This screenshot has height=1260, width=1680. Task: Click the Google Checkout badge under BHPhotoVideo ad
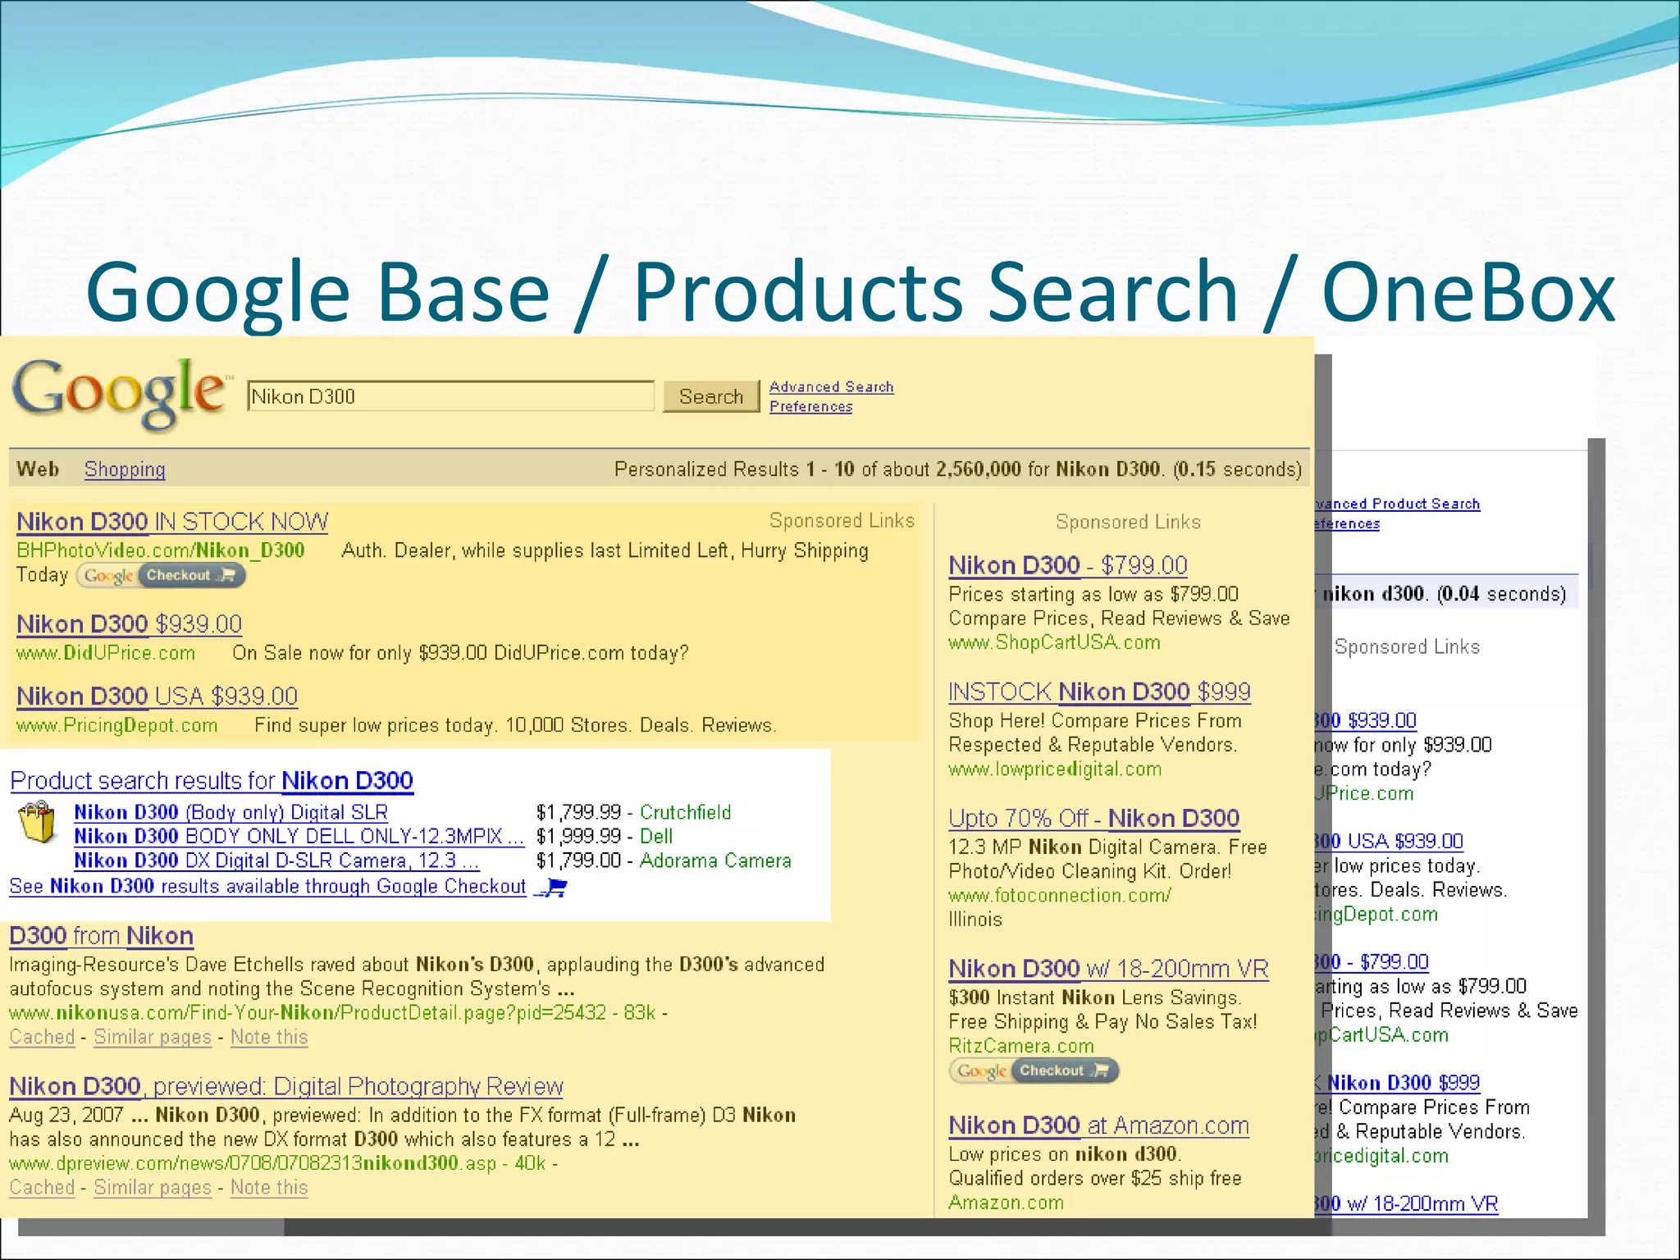pos(162,576)
